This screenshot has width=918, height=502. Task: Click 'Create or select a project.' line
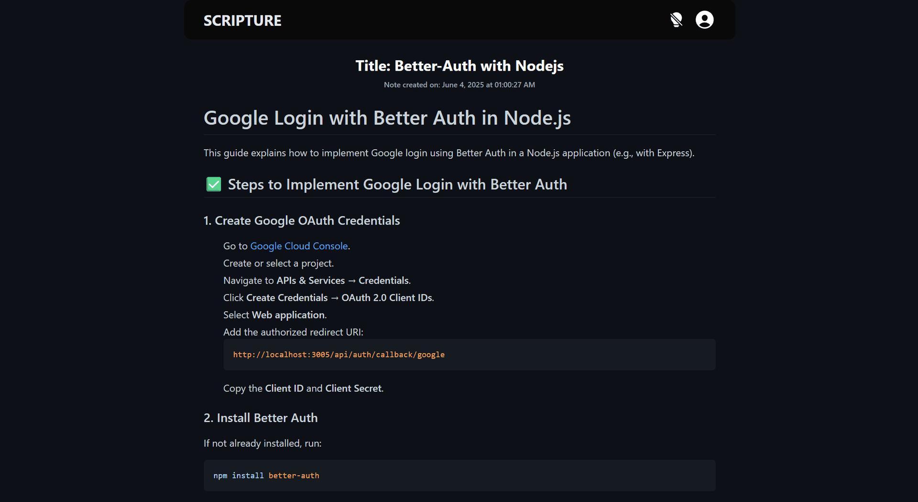279,263
